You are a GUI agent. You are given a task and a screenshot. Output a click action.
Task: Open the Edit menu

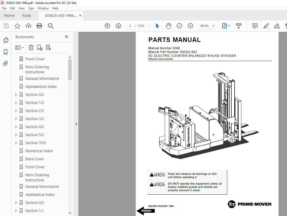coord(12,8)
